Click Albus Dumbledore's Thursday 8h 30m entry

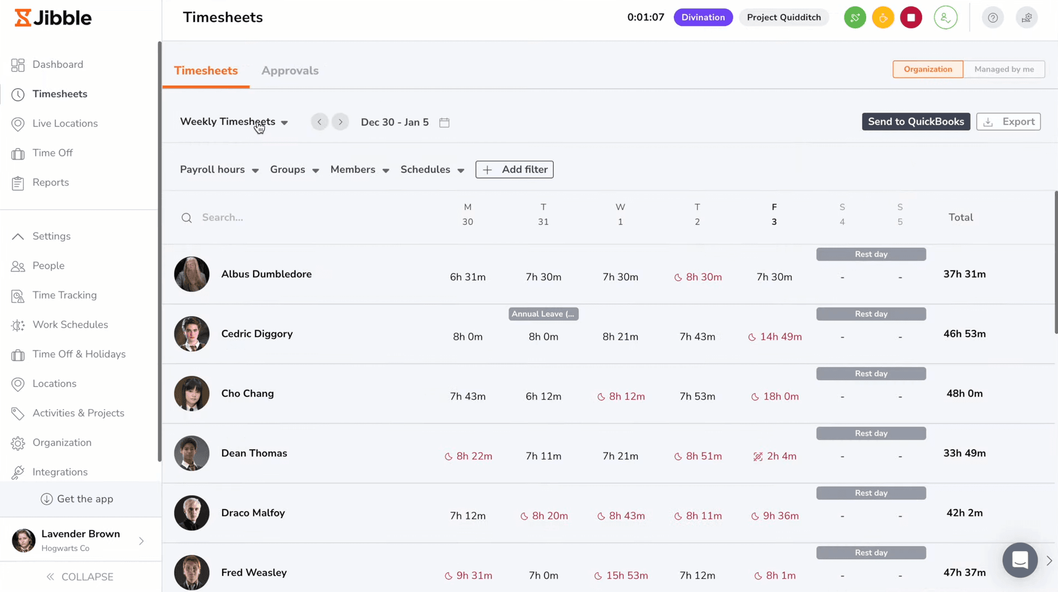click(698, 277)
